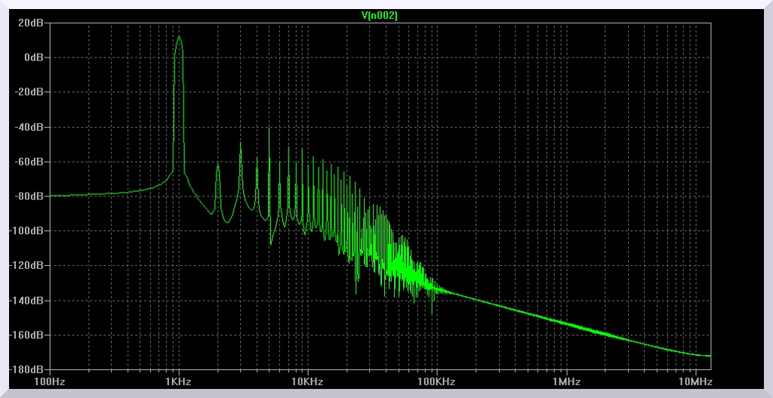773x398 pixels.
Task: Click the 1KHz horizontal axis label
Action: pyautogui.click(x=178, y=383)
